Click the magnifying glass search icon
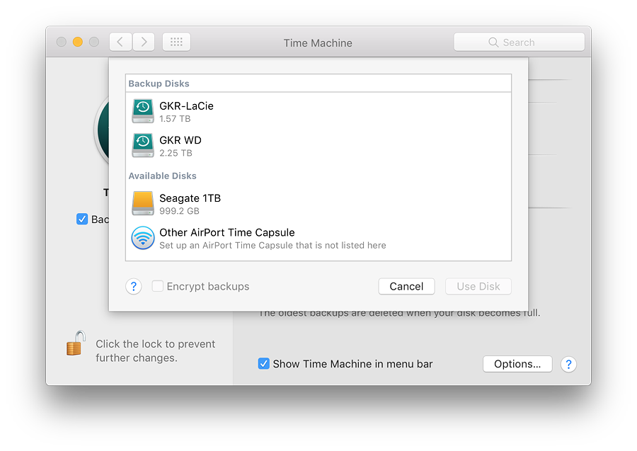 coord(493,42)
